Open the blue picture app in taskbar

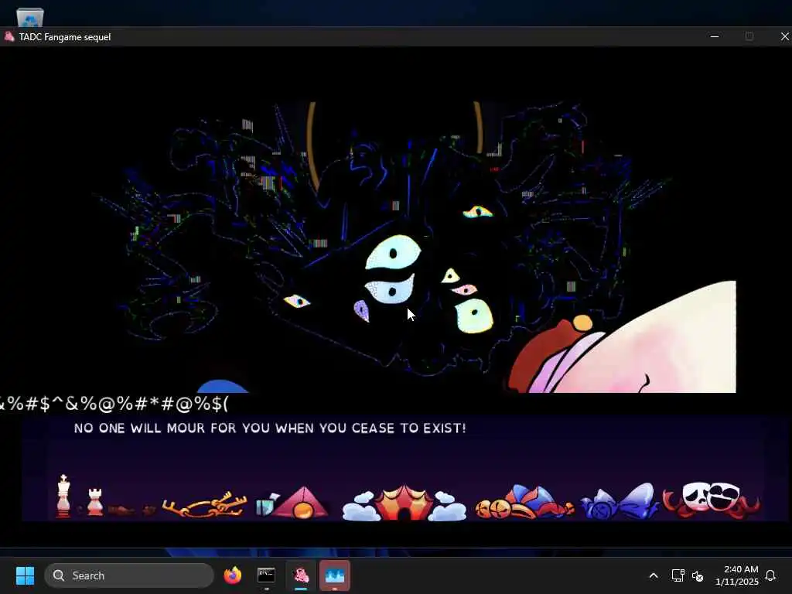(334, 575)
